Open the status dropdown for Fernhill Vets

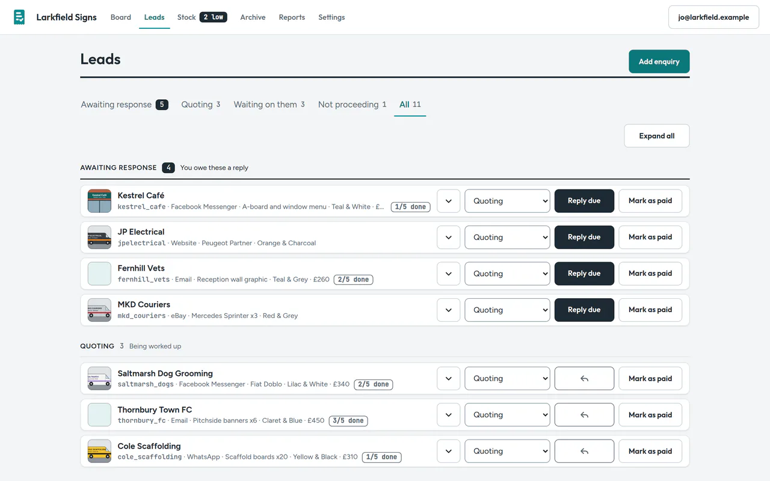pos(507,274)
